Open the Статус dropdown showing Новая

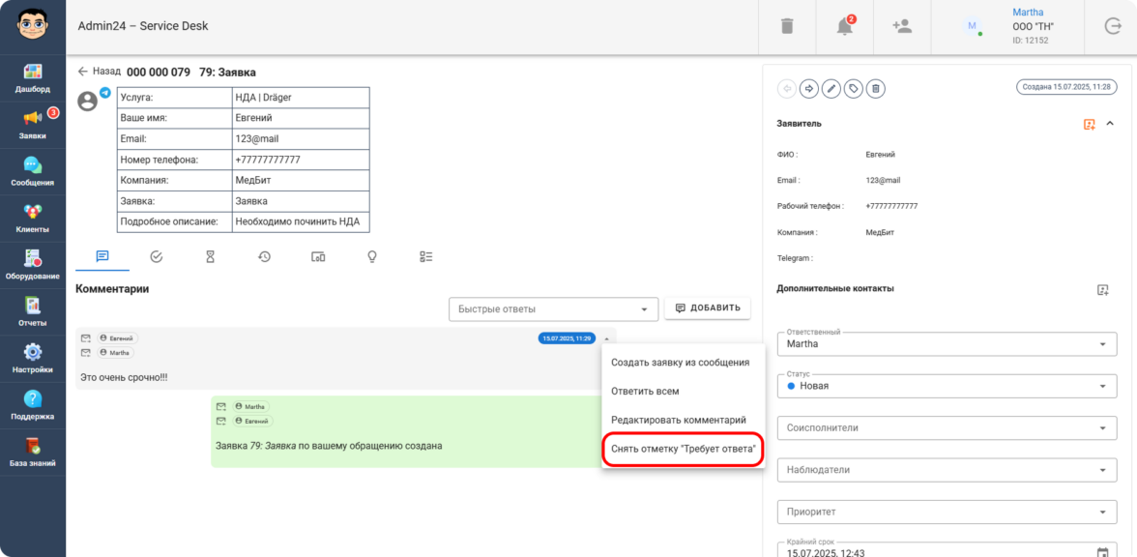click(947, 386)
